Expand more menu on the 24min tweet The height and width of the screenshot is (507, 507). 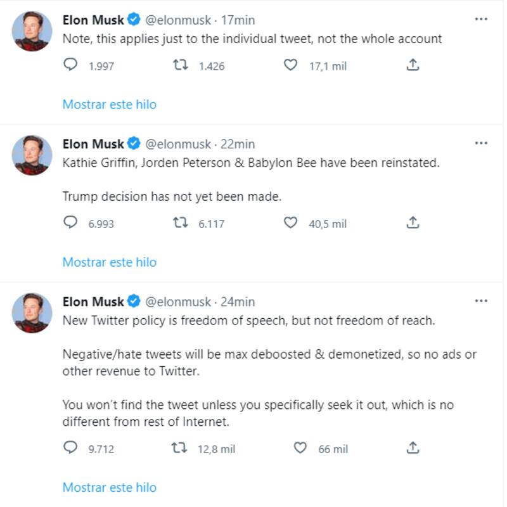[x=481, y=300]
